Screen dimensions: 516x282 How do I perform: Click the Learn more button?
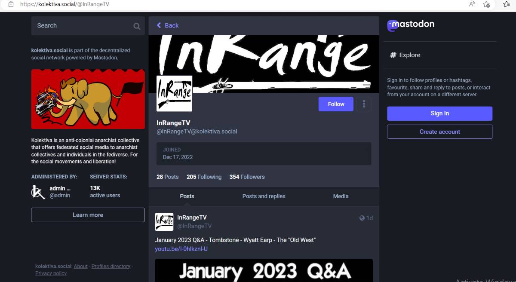[x=88, y=215]
